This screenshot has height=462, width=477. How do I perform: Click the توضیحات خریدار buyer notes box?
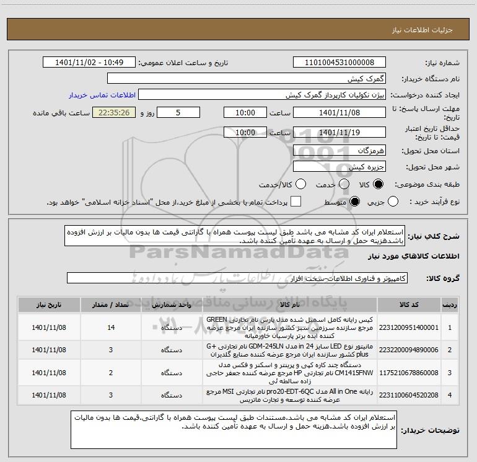click(x=234, y=430)
